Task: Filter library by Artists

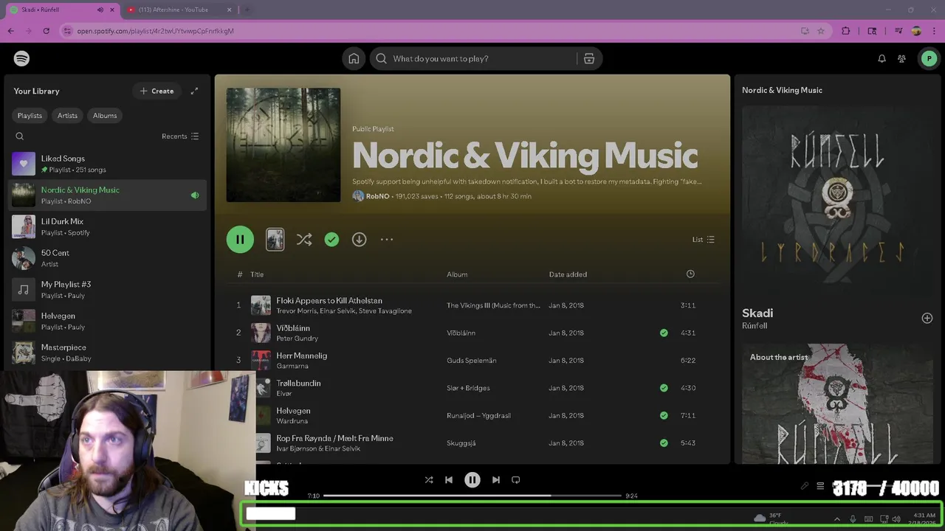Action: pyautogui.click(x=67, y=116)
